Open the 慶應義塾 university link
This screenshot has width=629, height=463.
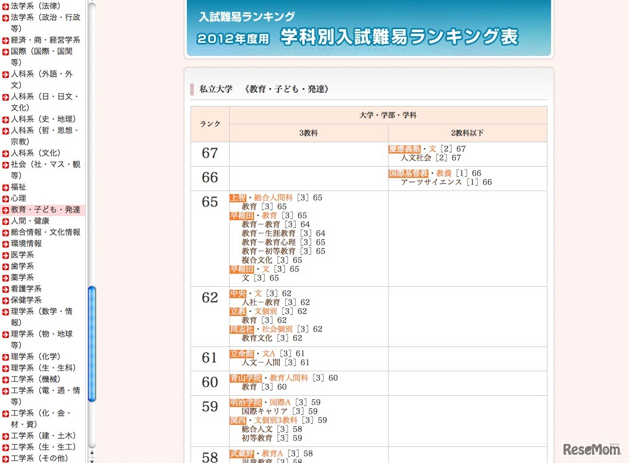tap(406, 148)
